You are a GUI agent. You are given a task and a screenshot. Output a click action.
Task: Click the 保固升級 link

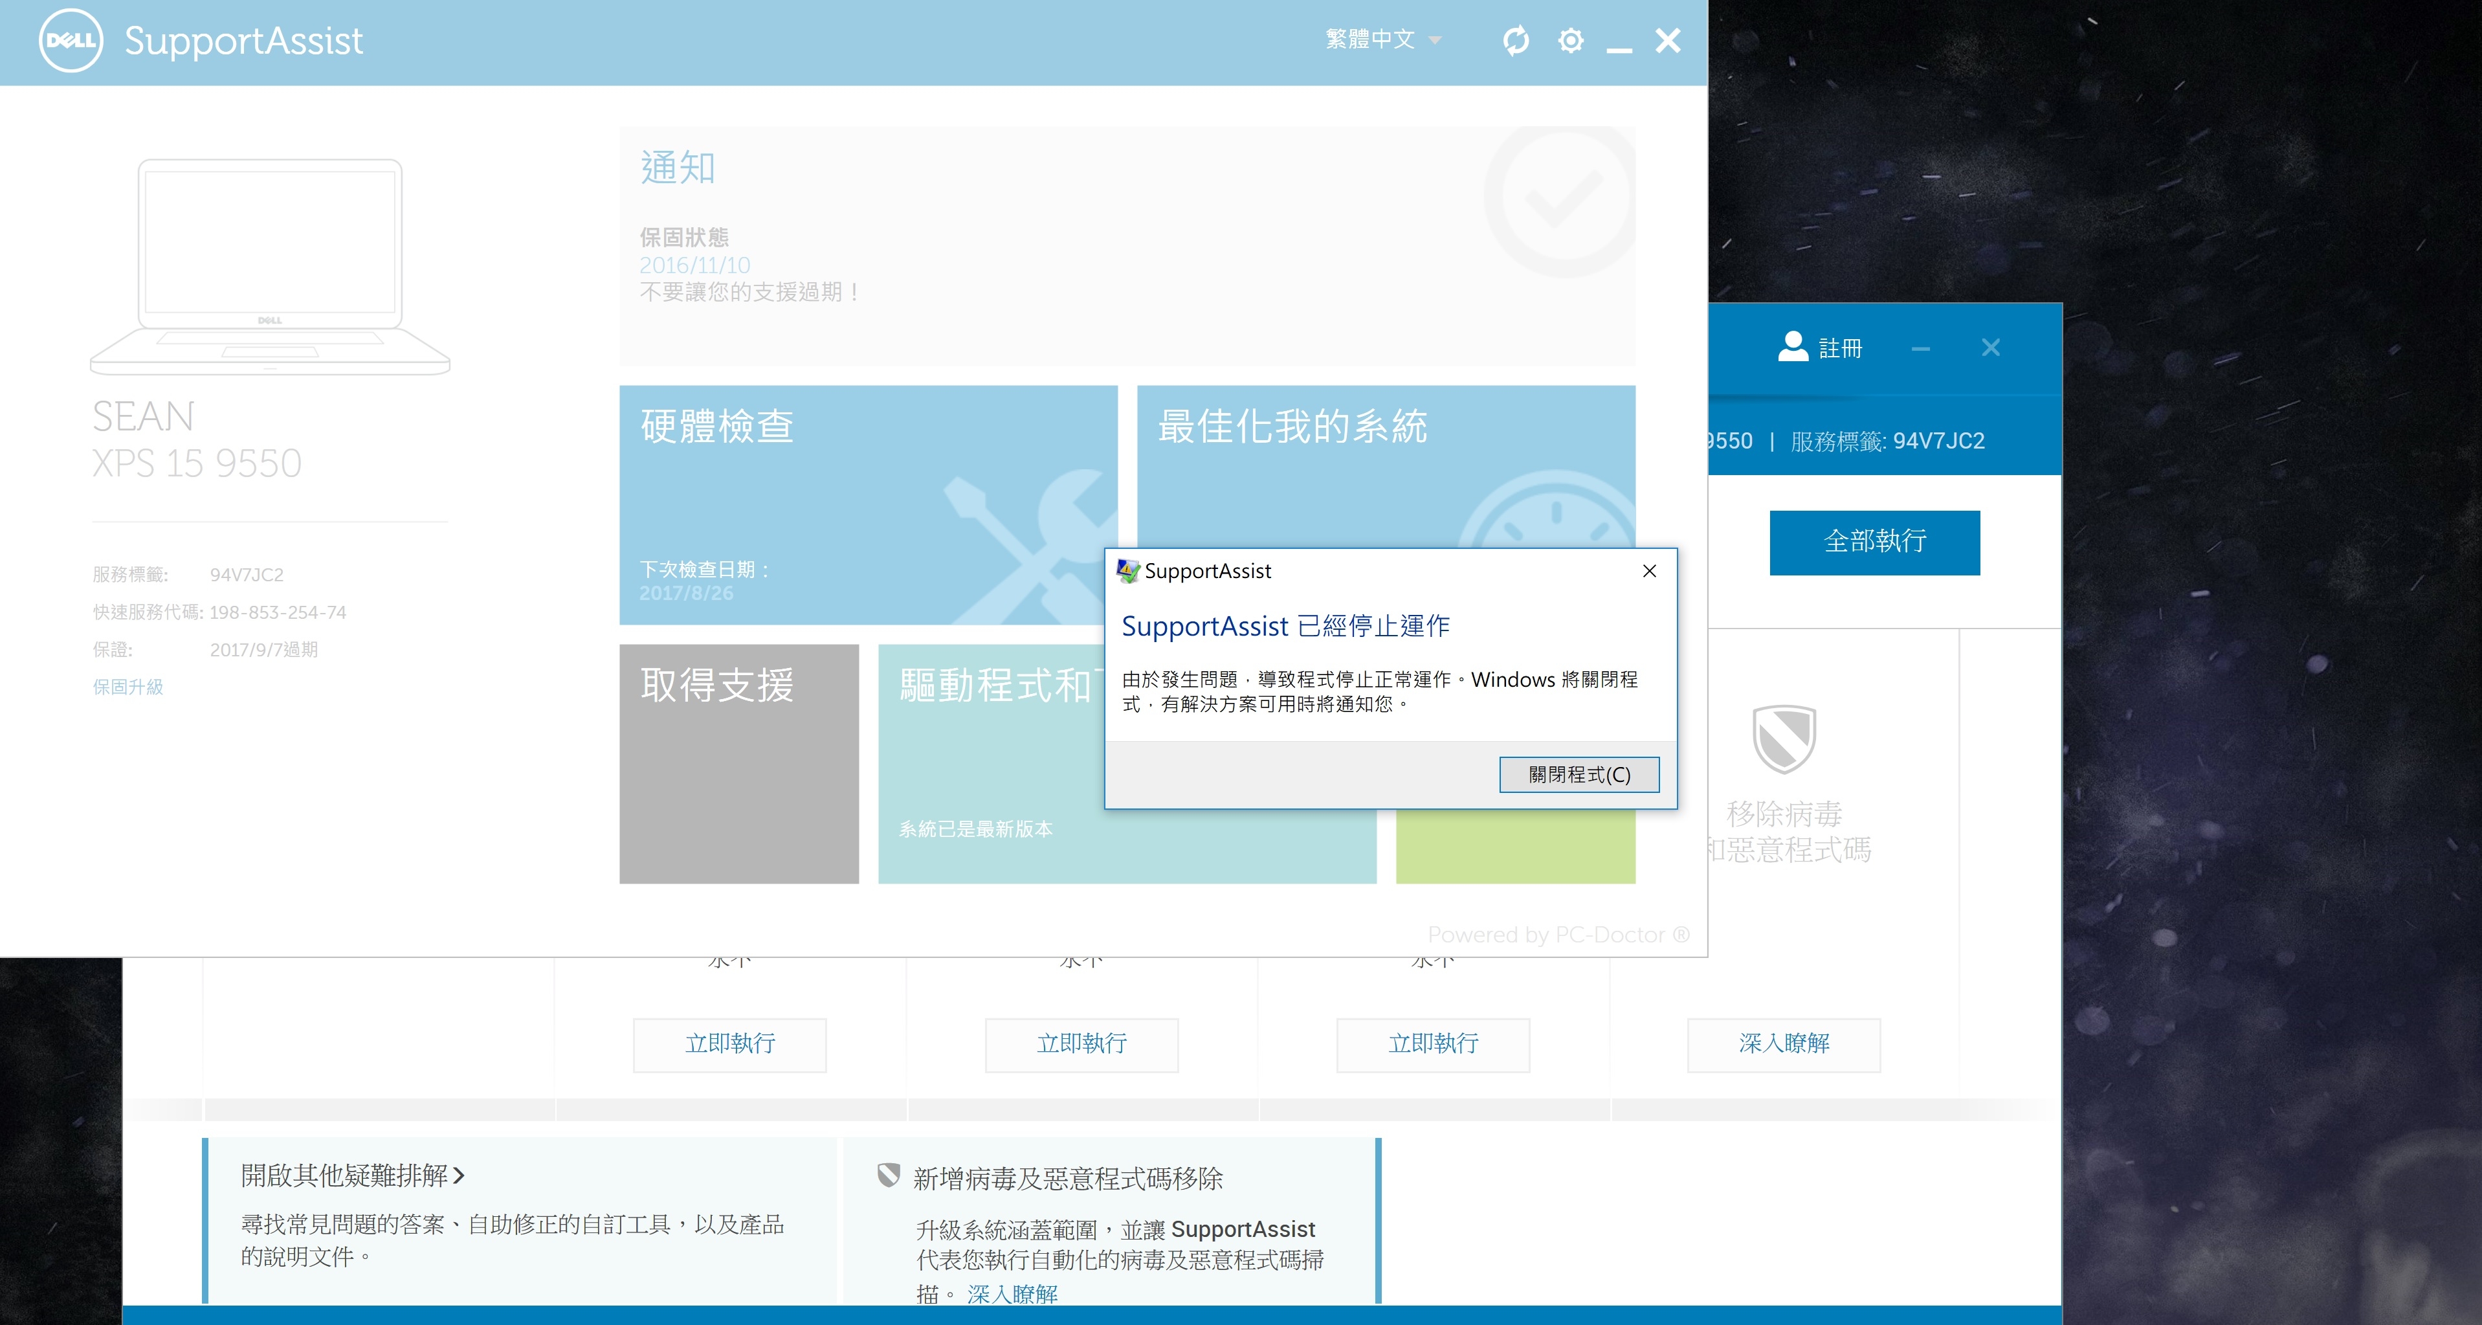[x=128, y=687]
